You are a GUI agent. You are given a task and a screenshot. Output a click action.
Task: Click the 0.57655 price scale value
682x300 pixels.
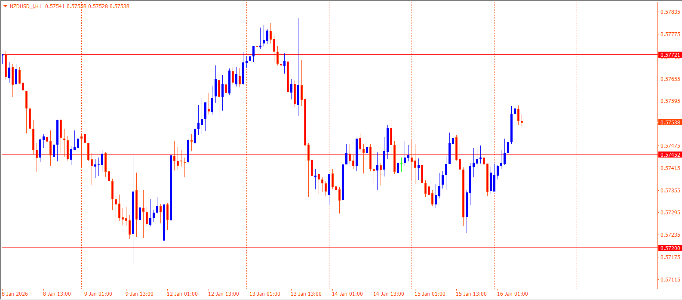pos(670,79)
